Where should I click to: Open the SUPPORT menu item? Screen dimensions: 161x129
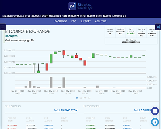tap(85, 21)
